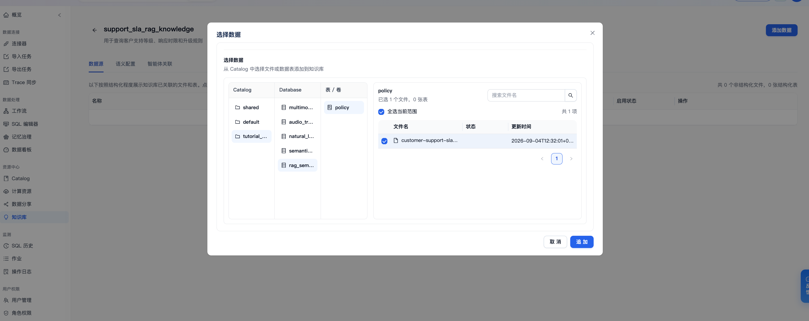Viewport: 809px width, 321px height.
Task: Click the SQL 编辑器 icon
Action: pyautogui.click(x=6, y=124)
